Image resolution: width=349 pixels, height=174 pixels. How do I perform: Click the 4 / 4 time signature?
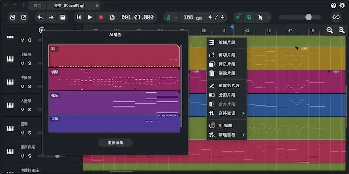[216, 17]
